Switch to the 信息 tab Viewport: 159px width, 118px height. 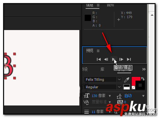(x=90, y=5)
